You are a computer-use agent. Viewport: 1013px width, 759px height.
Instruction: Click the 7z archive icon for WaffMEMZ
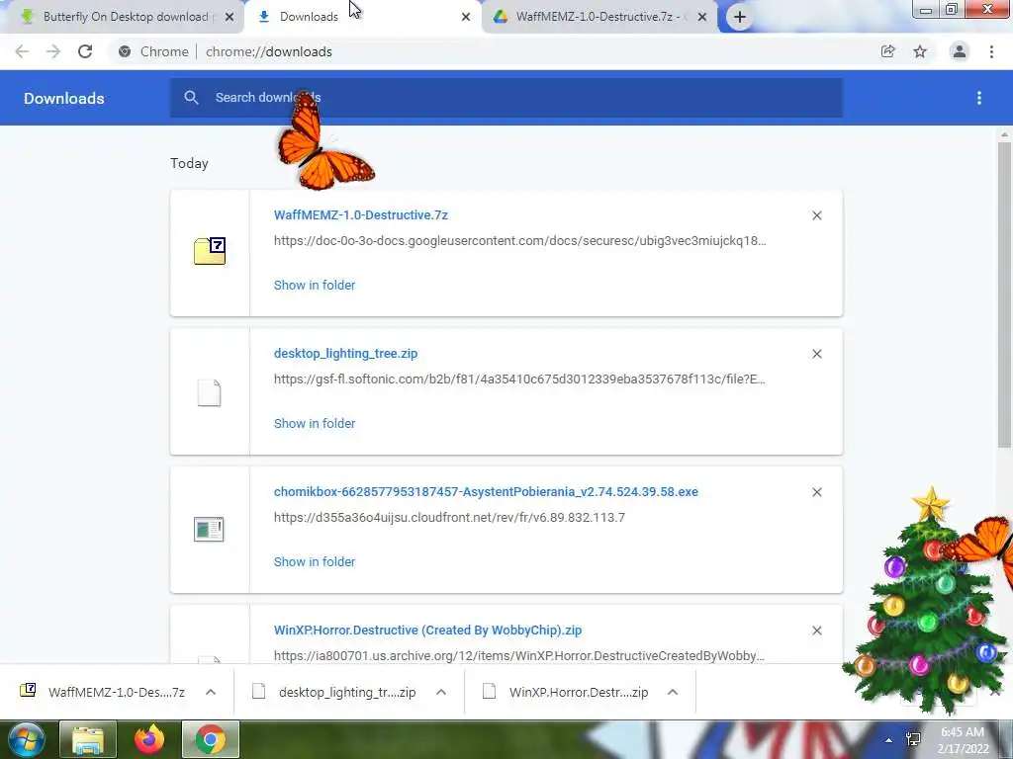[210, 251]
